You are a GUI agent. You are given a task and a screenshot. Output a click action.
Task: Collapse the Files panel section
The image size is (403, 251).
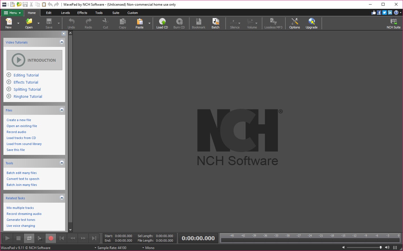pyautogui.click(x=62, y=110)
